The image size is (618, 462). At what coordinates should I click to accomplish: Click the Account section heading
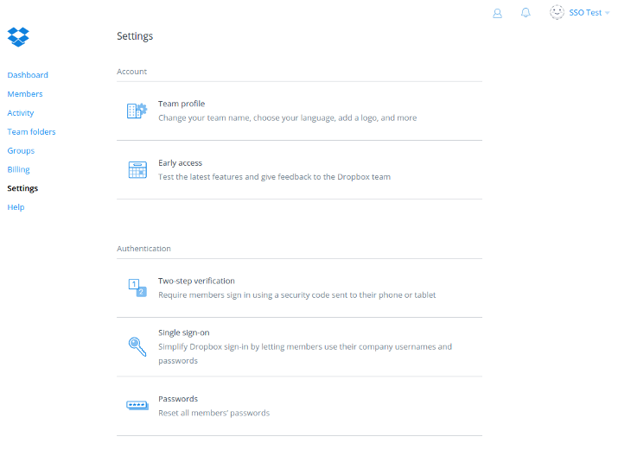coord(131,72)
